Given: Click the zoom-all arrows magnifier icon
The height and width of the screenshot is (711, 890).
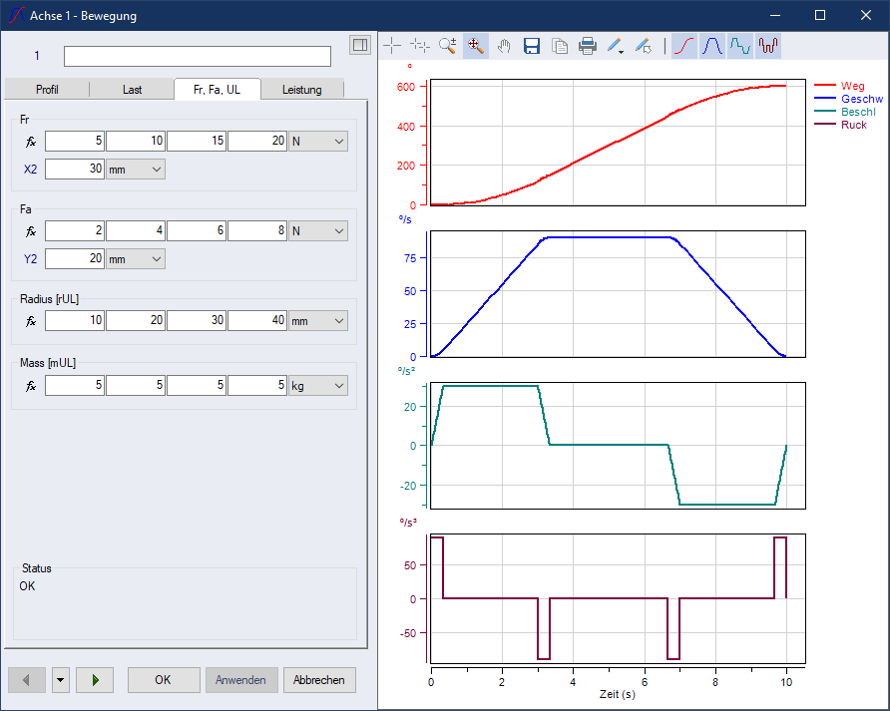Looking at the screenshot, I should 476,46.
